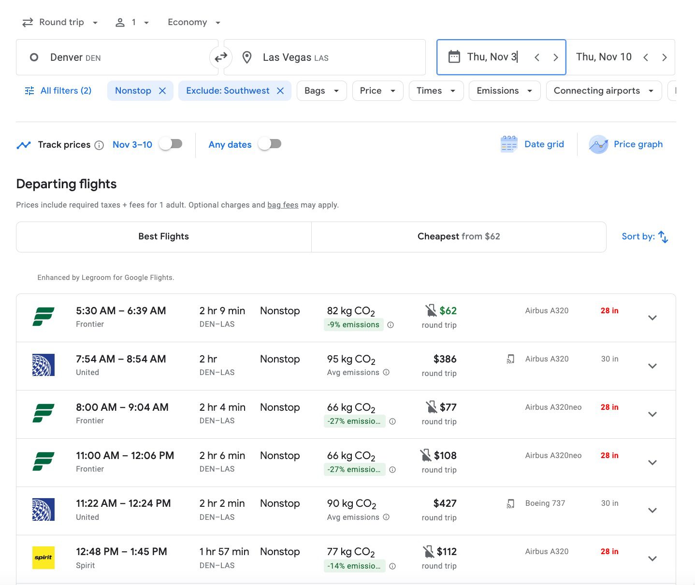The width and height of the screenshot is (695, 585).
Task: Advance the departure date to next day
Action: click(x=555, y=57)
